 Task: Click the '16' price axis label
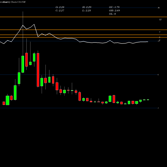click(159, 8)
